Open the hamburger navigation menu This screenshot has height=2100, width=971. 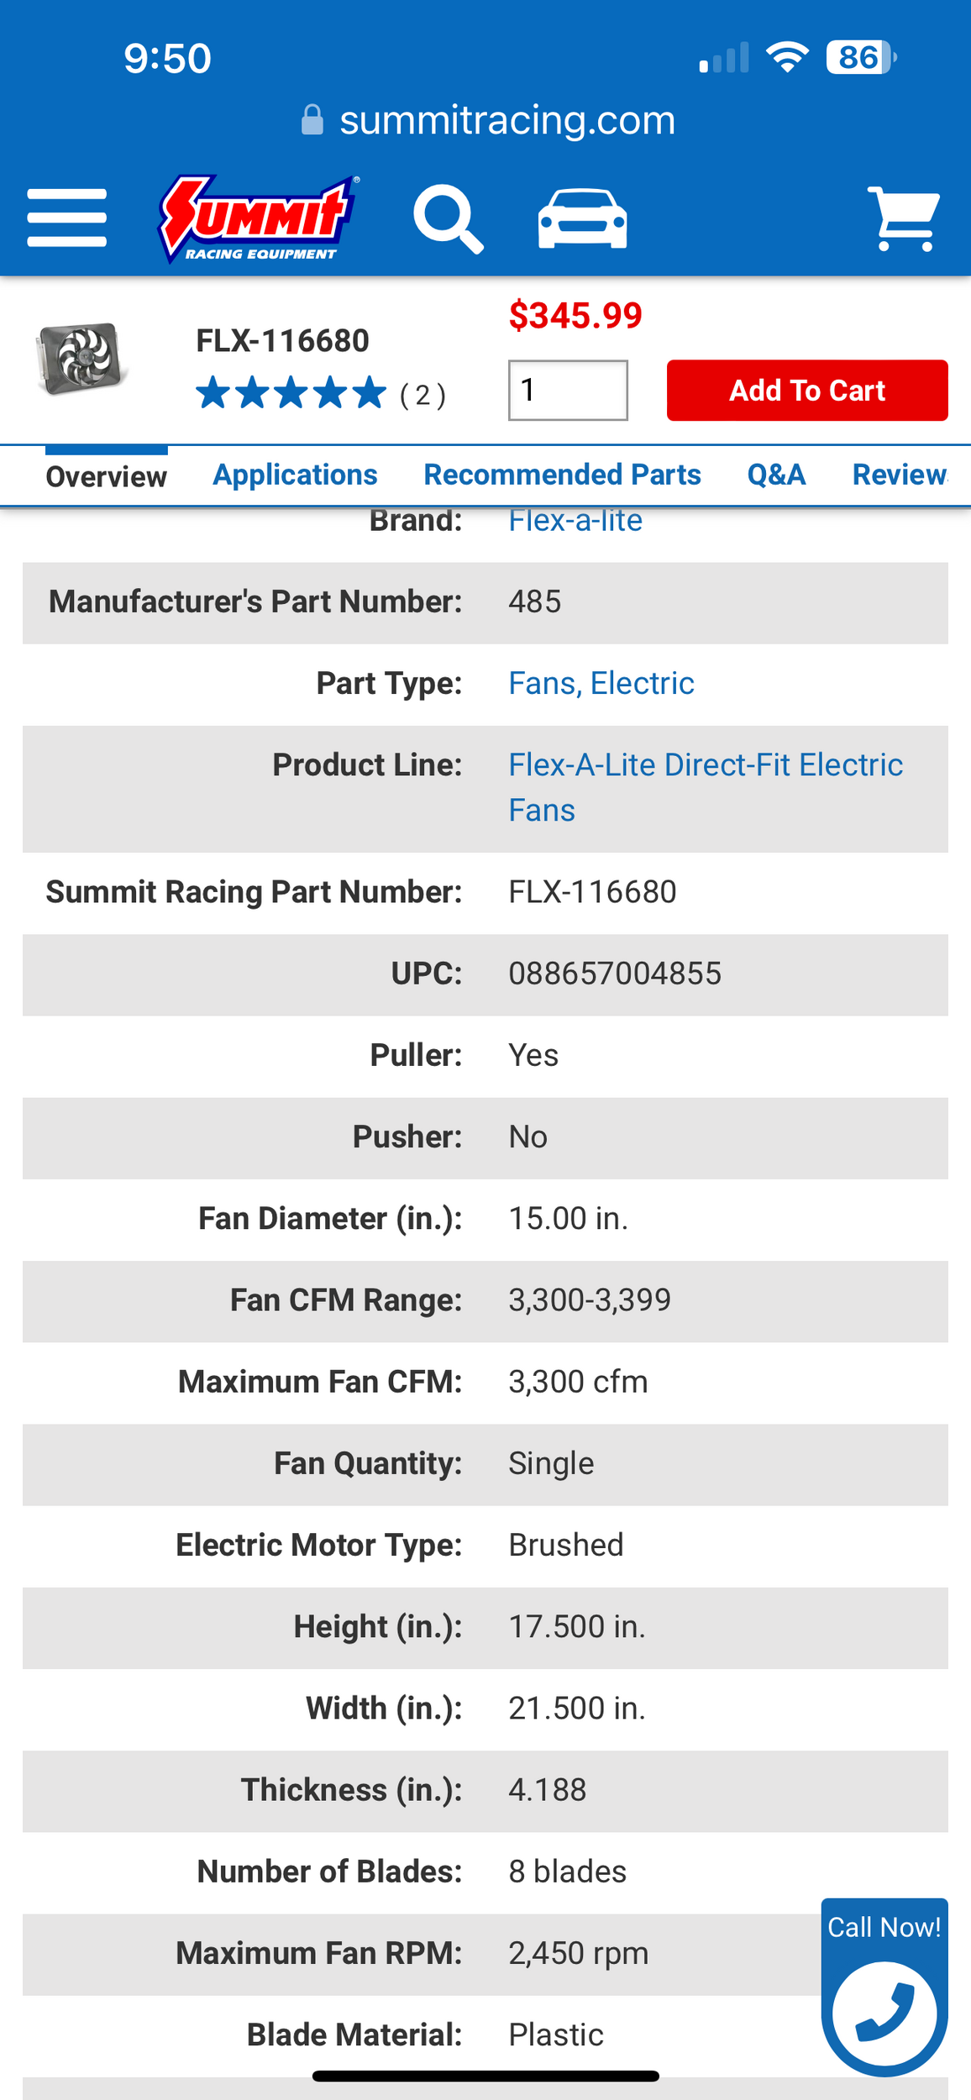point(66,218)
